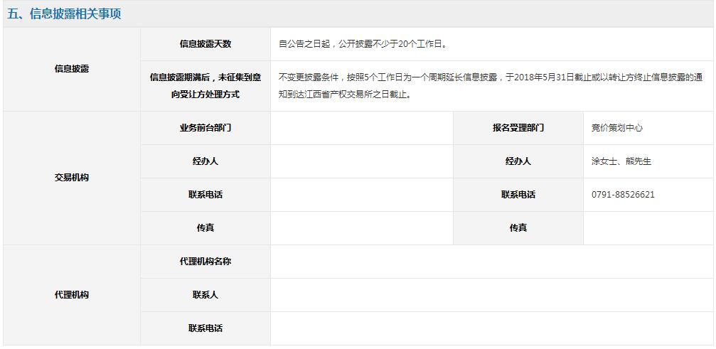
Task: Select the 代理机构 row header cell
Action: point(72,295)
